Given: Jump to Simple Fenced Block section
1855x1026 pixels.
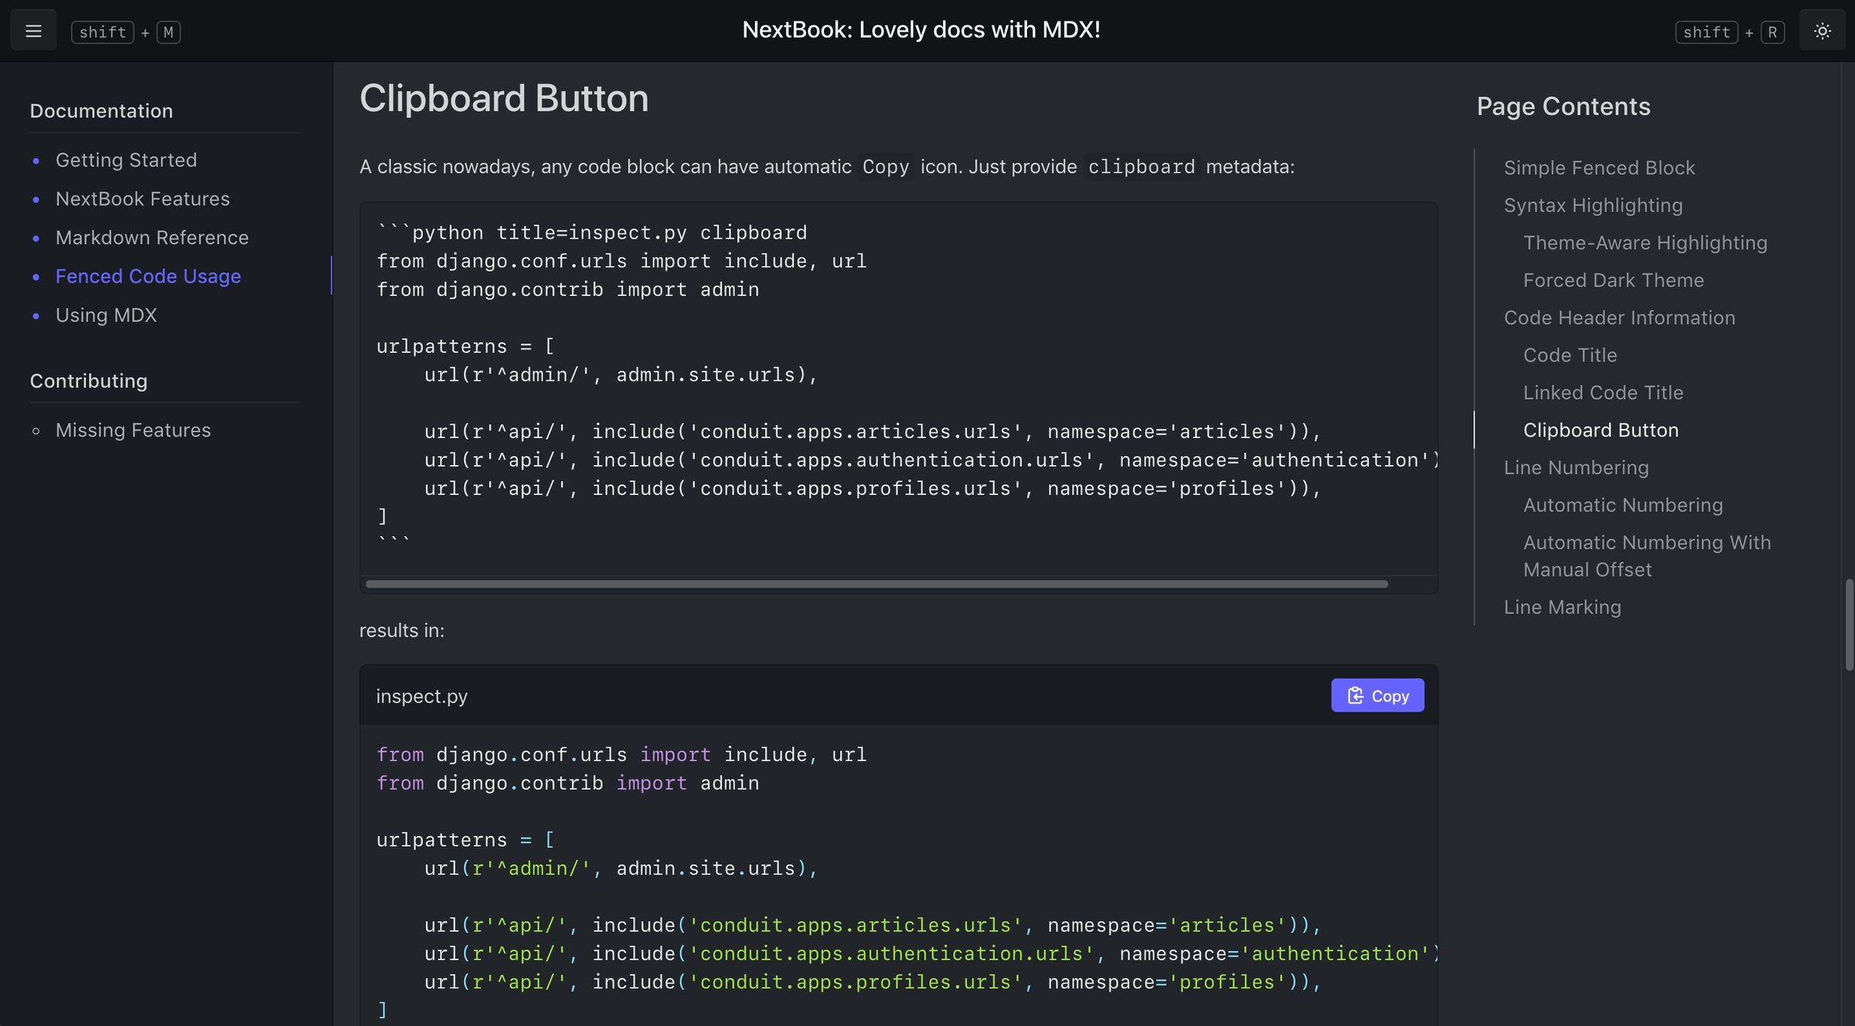Looking at the screenshot, I should pyautogui.click(x=1599, y=168).
